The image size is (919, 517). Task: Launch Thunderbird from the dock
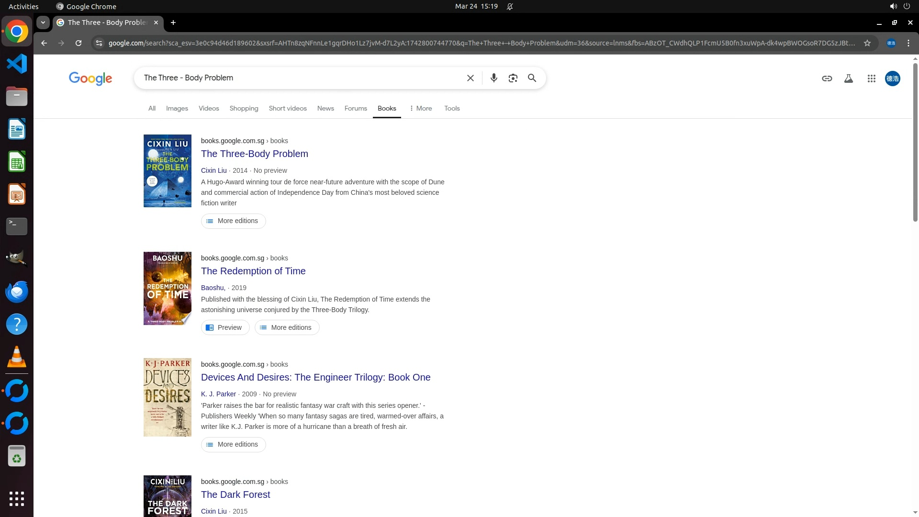(16, 292)
